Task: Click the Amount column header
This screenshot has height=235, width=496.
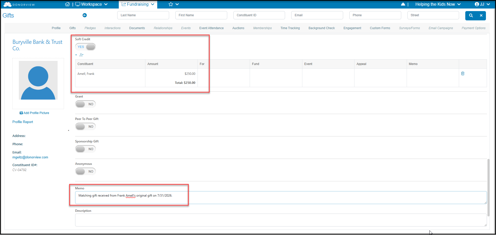Action: (x=171, y=64)
